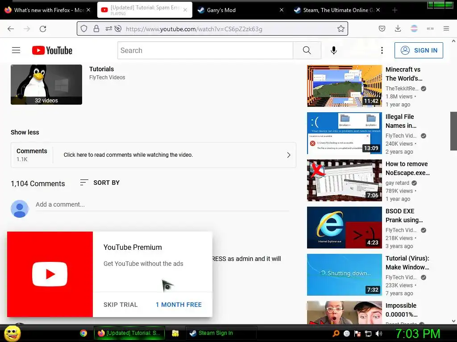Click the scrollbar down arrow

point(453,321)
